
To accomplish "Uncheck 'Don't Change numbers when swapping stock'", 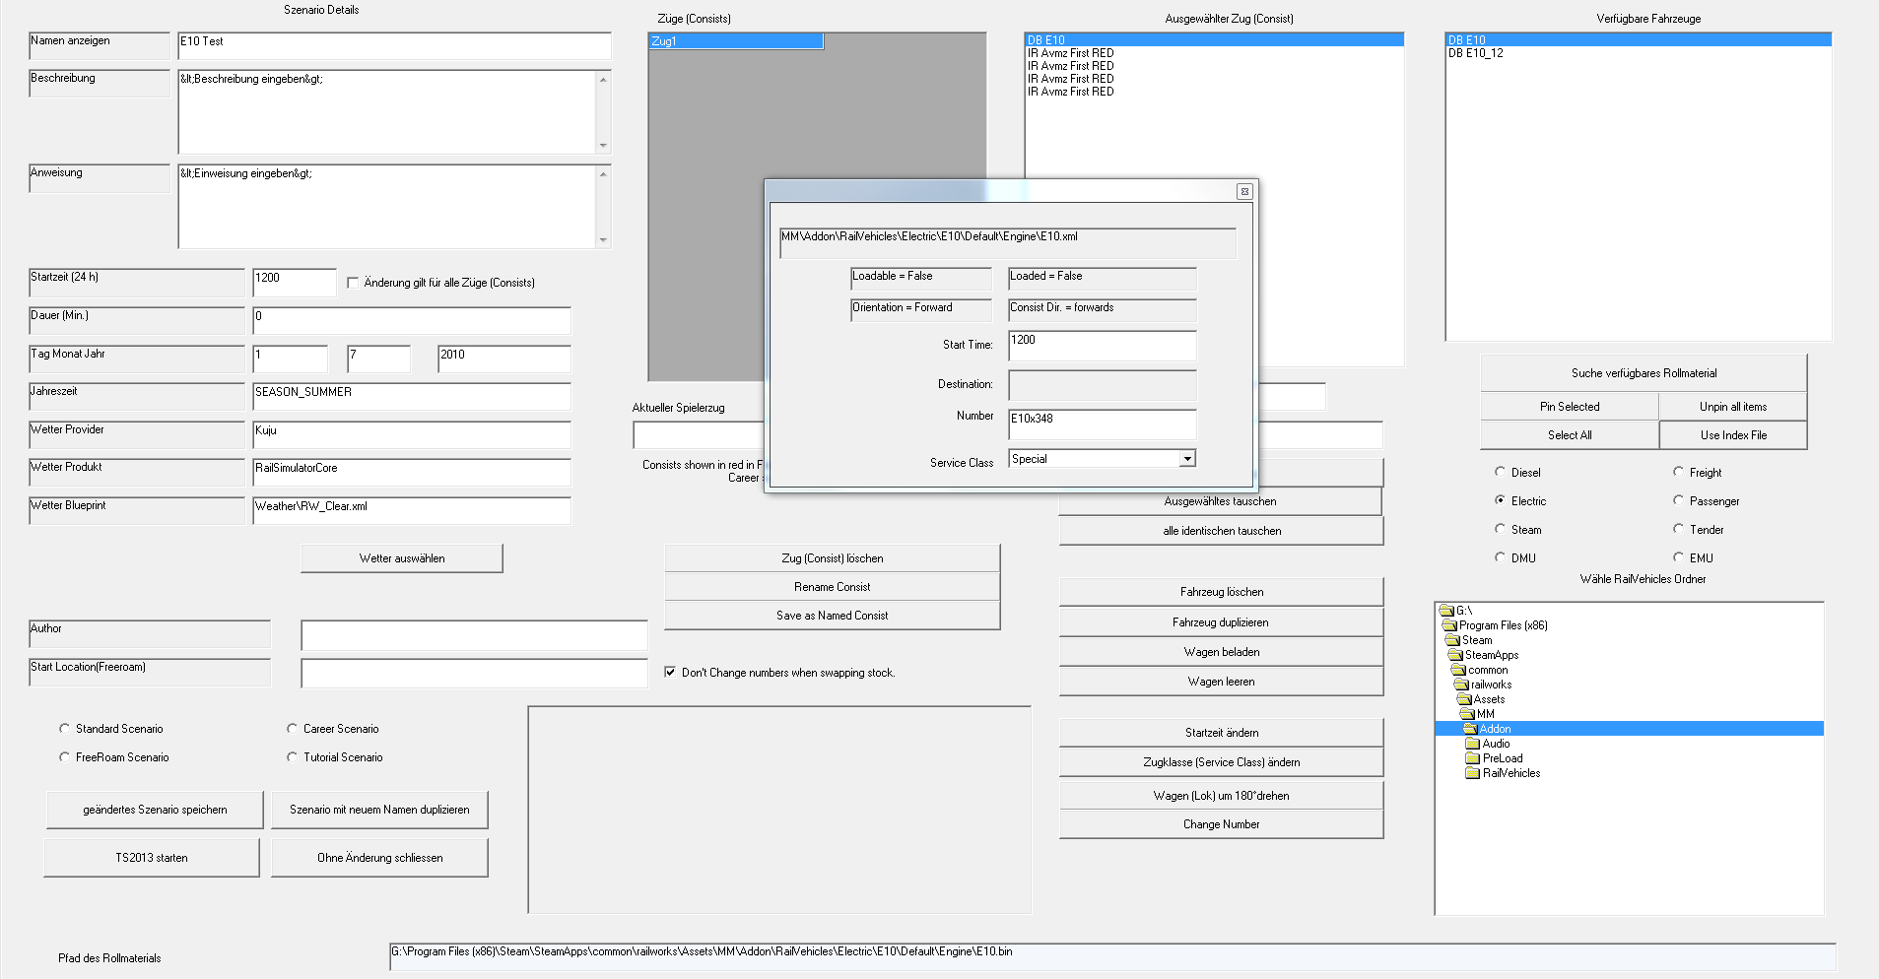I will click(x=670, y=673).
